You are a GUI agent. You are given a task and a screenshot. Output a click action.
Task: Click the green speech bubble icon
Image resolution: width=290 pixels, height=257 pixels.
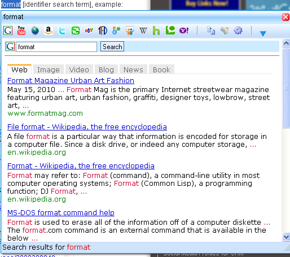pyautogui.click(x=170, y=30)
